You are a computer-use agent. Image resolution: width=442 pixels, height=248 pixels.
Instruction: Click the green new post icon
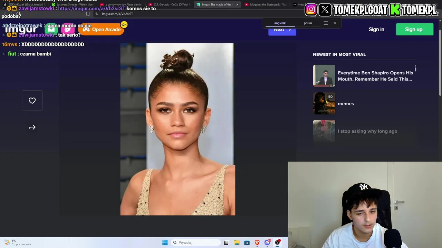pos(51,30)
